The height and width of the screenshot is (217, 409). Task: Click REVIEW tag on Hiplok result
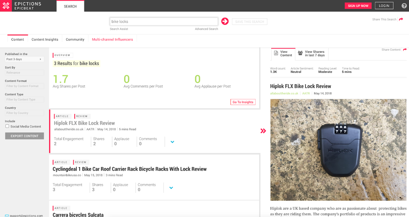coord(81,116)
